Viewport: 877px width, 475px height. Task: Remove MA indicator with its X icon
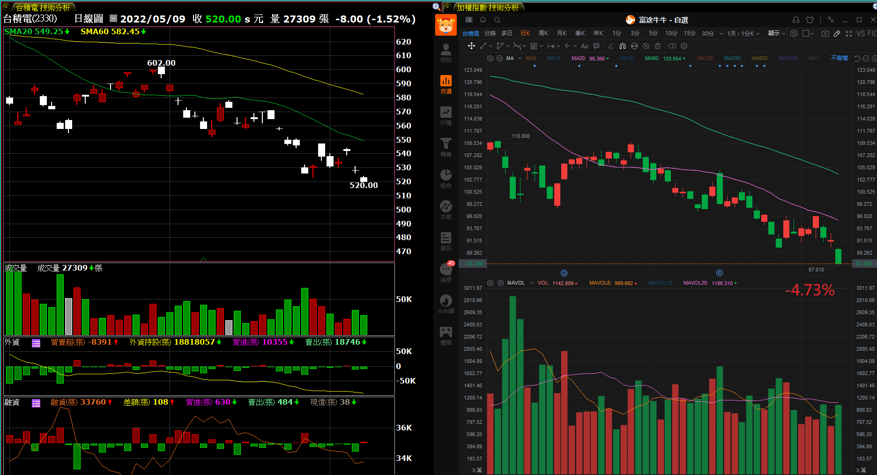(500, 58)
